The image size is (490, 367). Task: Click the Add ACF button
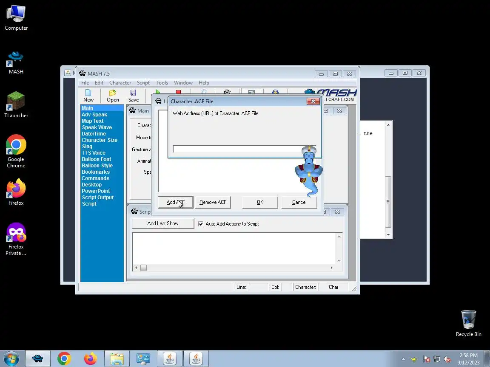[x=175, y=202]
